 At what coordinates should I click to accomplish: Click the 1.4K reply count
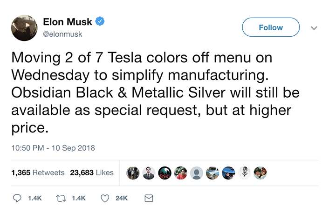point(34,198)
